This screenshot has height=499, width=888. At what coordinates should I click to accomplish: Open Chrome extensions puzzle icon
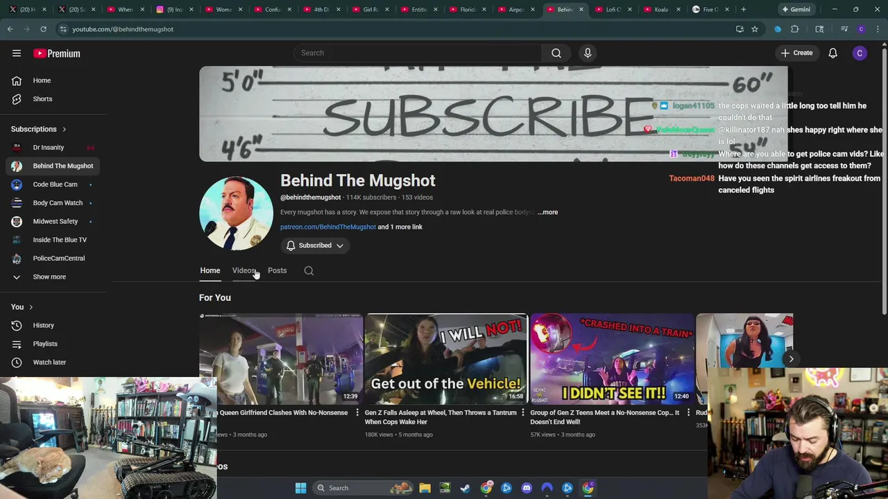[795, 29]
